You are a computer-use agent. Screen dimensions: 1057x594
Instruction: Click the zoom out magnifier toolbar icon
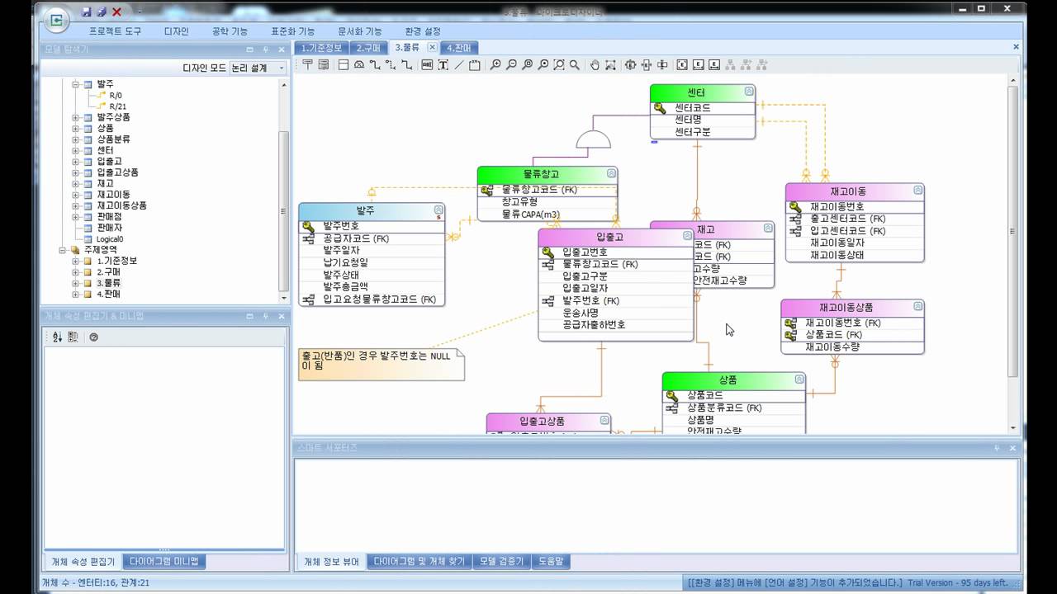pos(511,64)
